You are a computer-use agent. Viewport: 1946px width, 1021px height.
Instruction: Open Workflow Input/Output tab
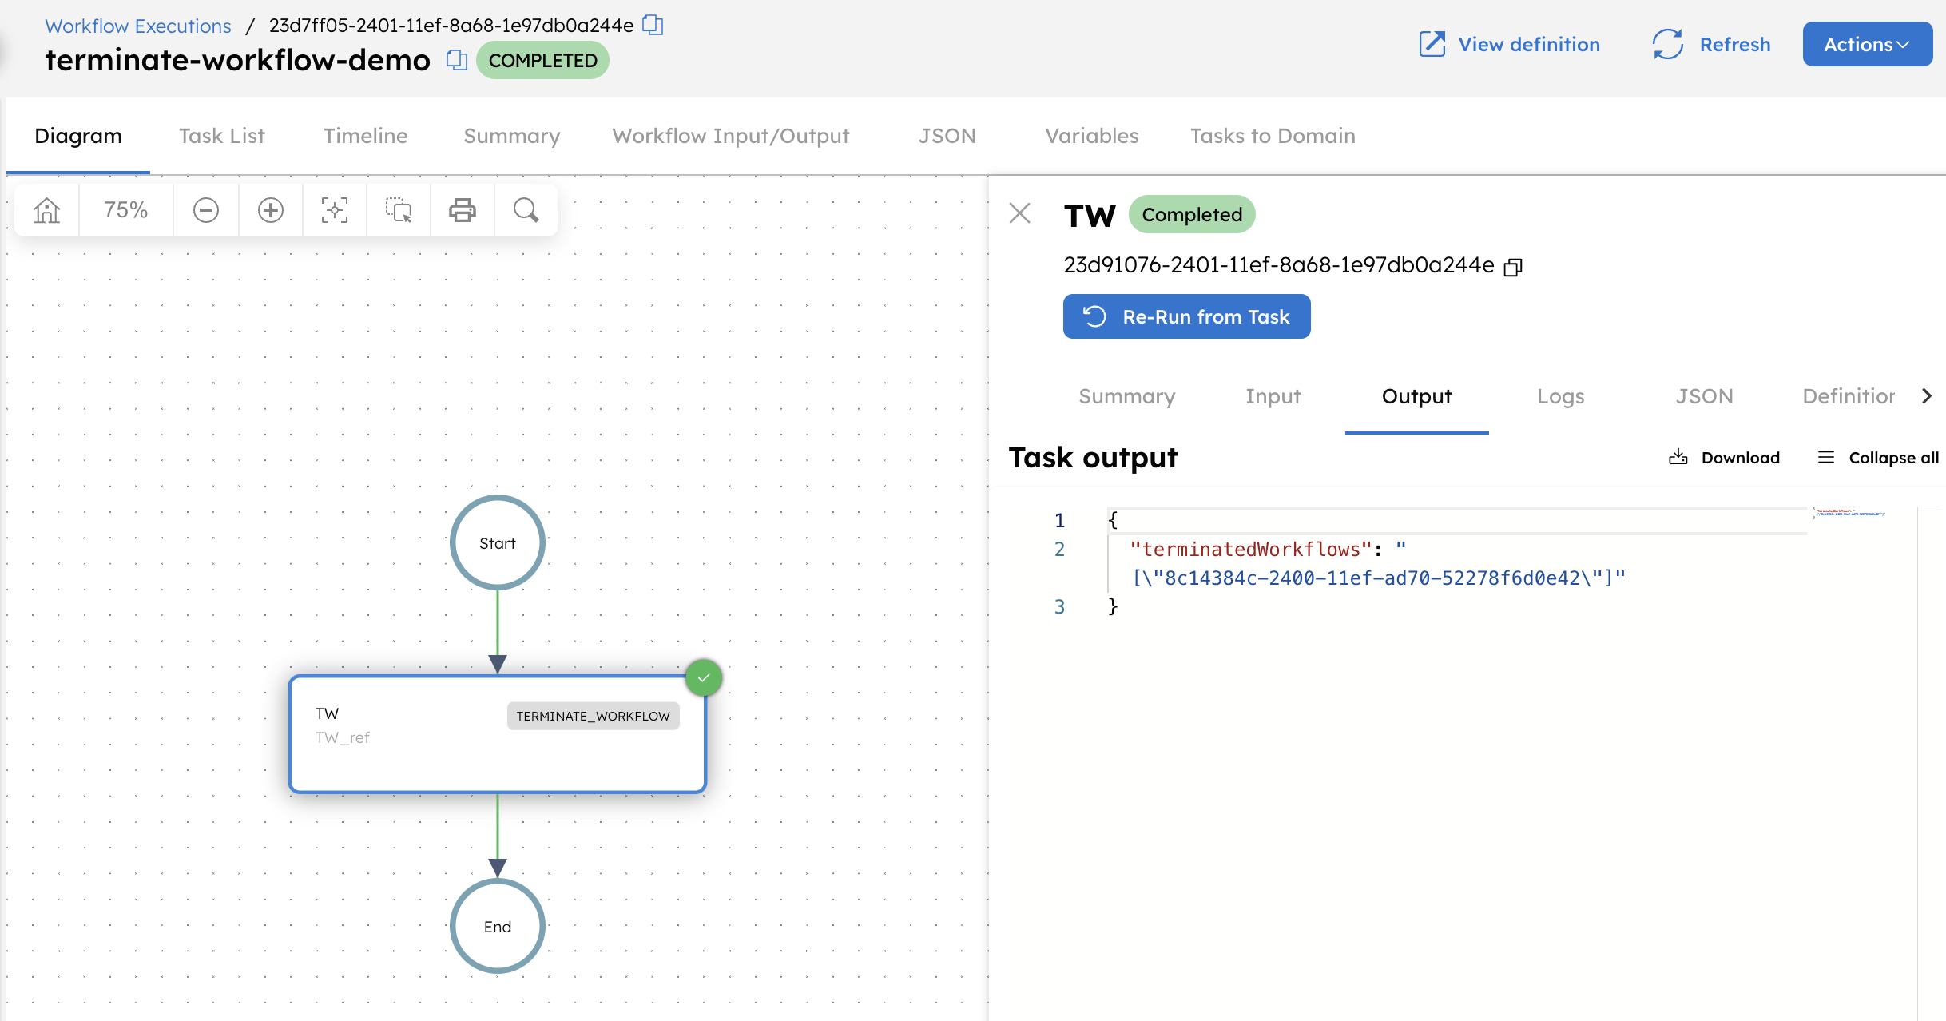731,136
